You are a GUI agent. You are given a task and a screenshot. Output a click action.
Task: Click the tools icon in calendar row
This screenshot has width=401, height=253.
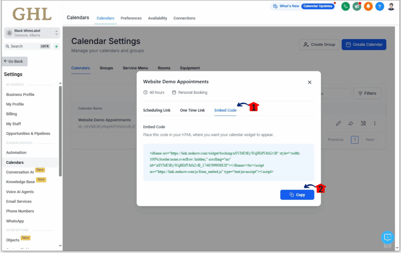point(363,124)
